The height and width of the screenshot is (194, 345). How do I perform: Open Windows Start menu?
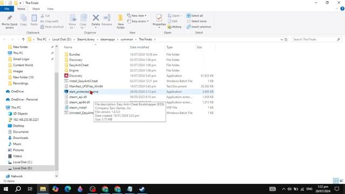pos(6,189)
